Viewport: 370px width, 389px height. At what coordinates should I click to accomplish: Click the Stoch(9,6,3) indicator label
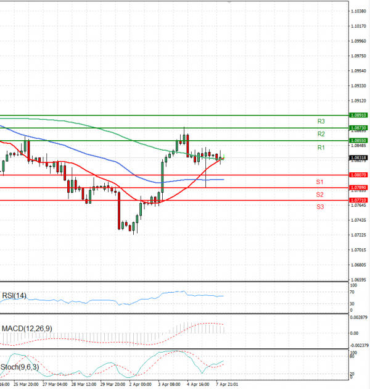click(x=20, y=367)
